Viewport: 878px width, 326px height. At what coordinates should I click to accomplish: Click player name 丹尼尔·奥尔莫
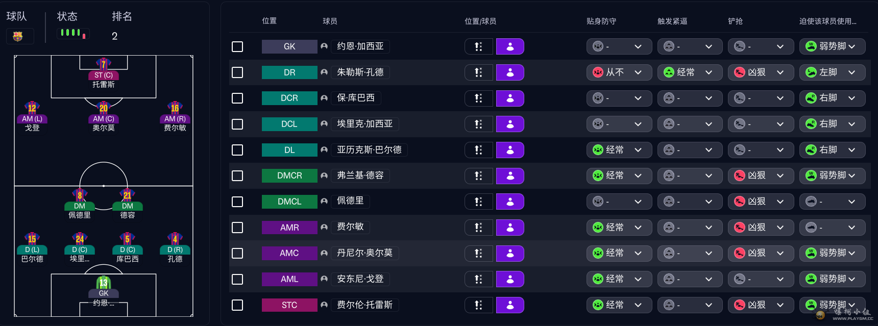365,253
